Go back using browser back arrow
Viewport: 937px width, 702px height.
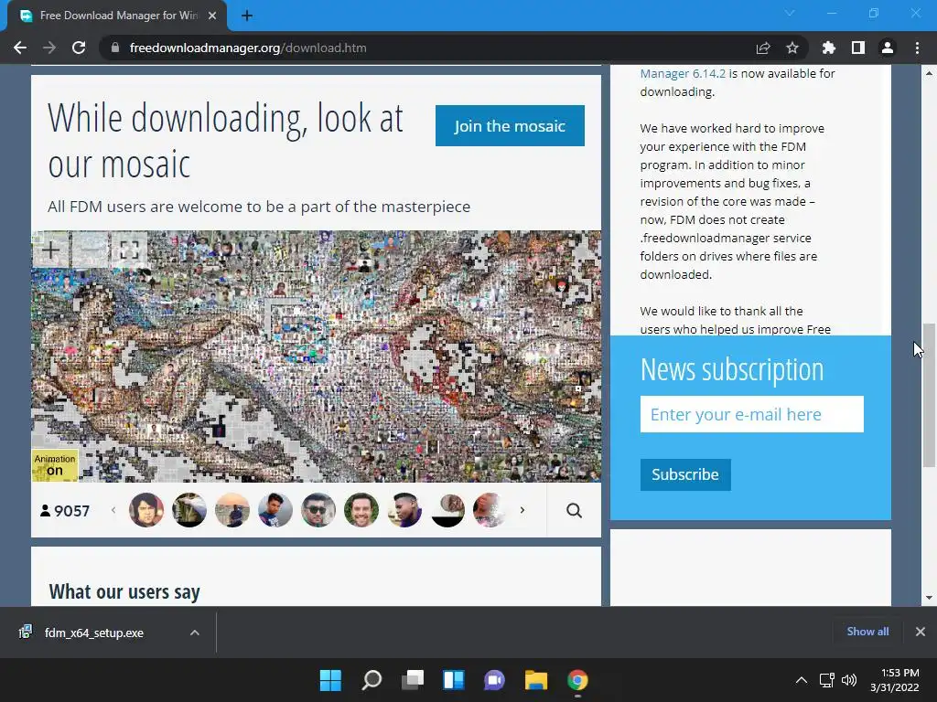coord(20,48)
